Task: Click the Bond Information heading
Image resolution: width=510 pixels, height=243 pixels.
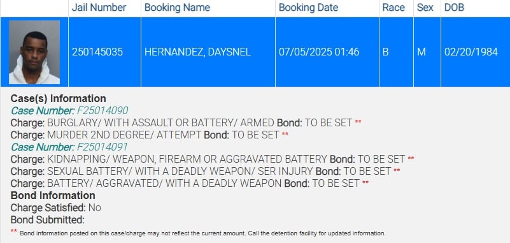Action: pyautogui.click(x=53, y=195)
